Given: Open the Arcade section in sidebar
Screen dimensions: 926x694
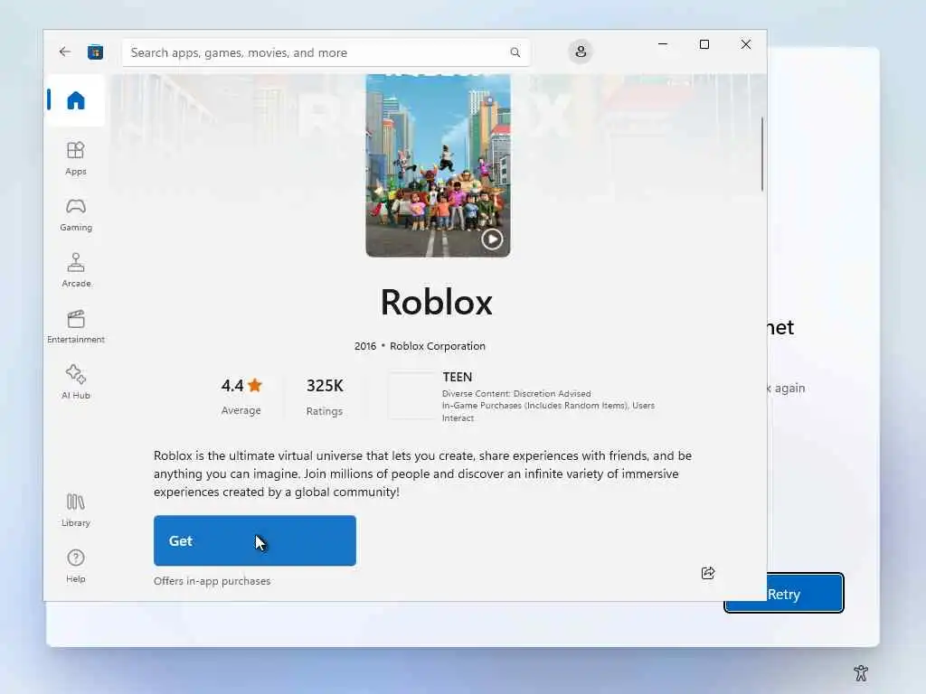Looking at the screenshot, I should (x=76, y=270).
